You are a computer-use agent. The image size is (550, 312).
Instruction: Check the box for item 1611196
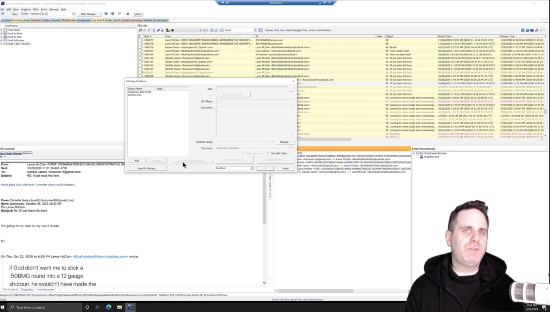coord(141,58)
